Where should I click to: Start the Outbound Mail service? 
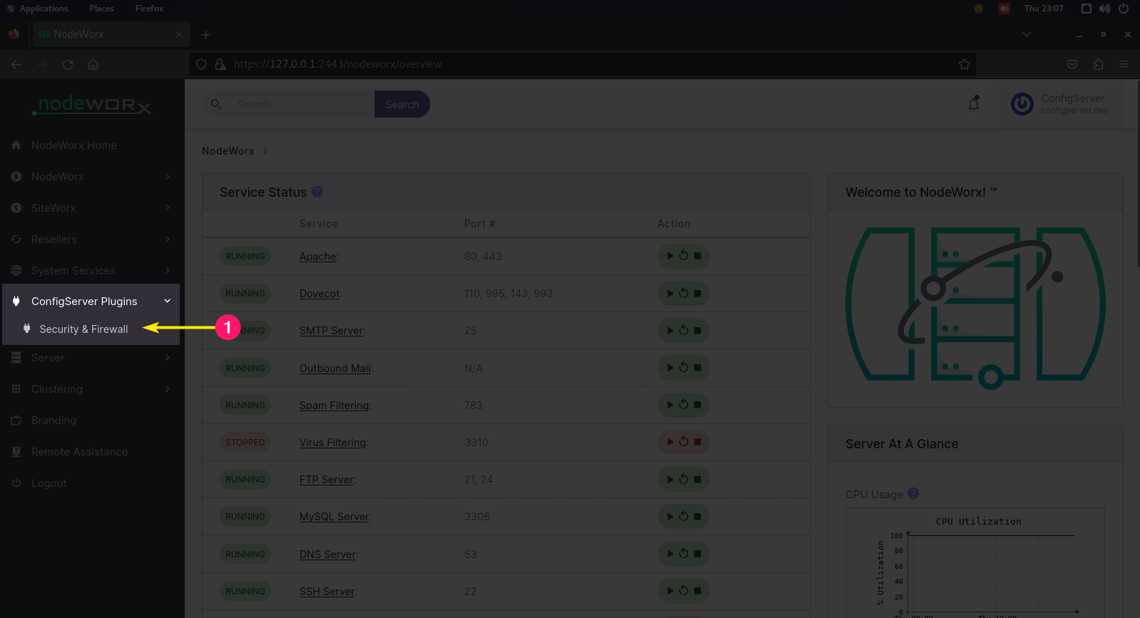tap(670, 368)
